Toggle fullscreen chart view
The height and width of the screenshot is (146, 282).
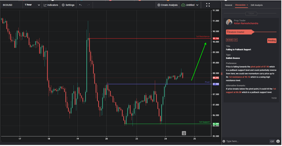point(208,5)
